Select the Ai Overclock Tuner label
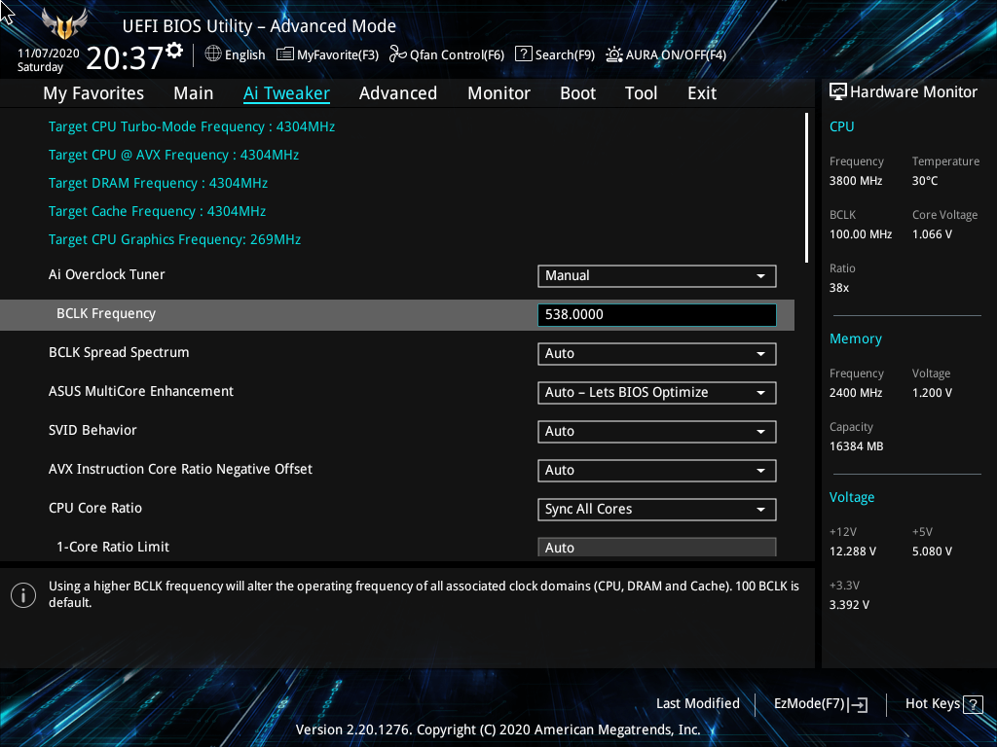 [107, 274]
